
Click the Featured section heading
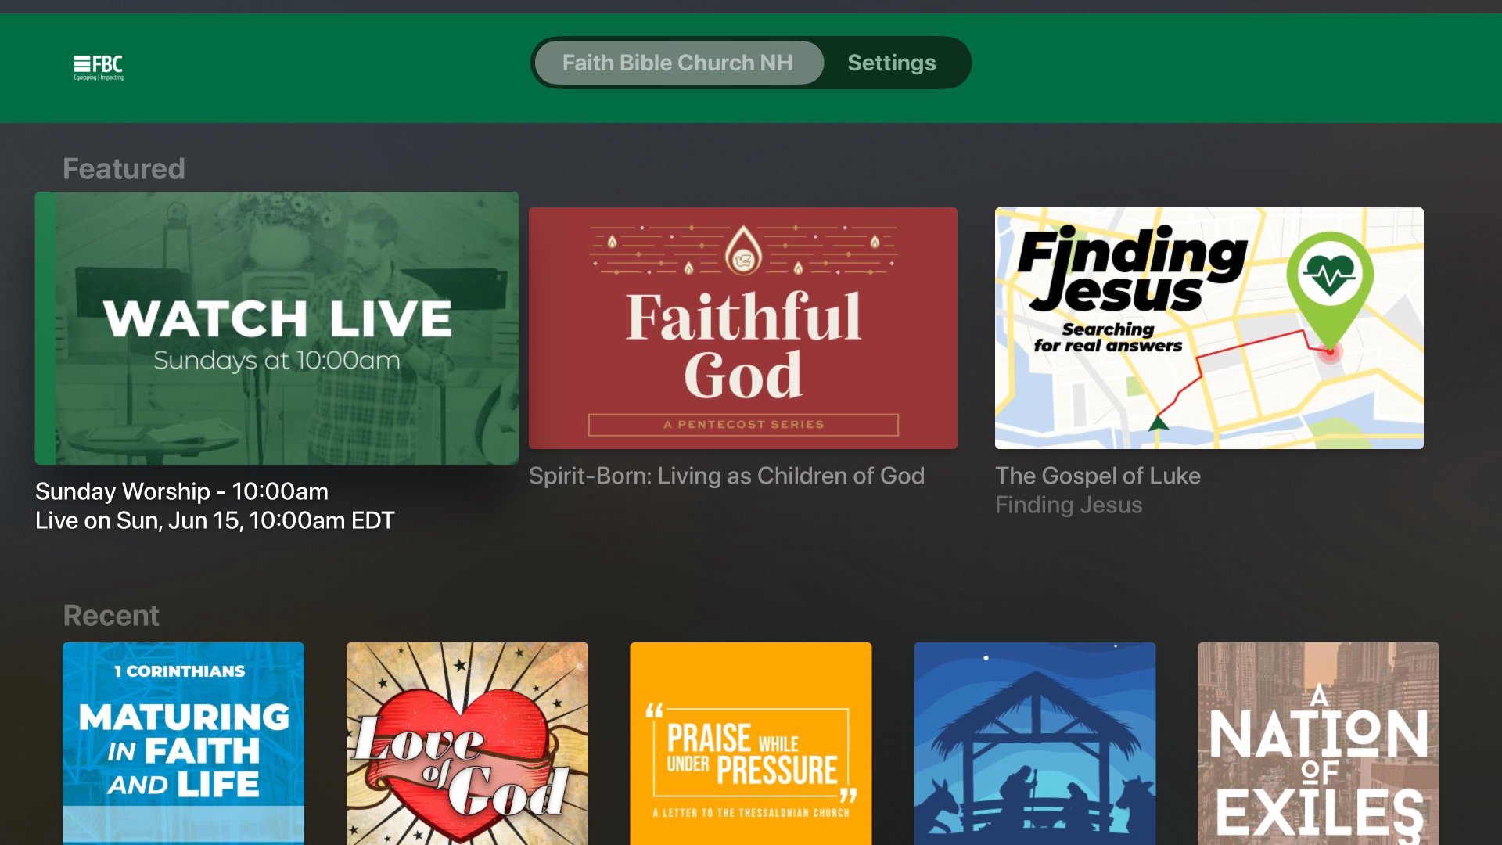point(124,169)
